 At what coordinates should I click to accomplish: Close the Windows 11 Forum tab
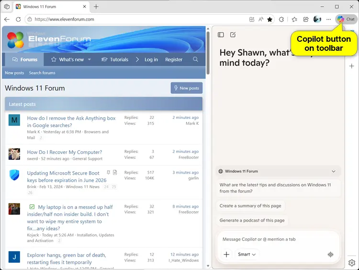coord(84,7)
